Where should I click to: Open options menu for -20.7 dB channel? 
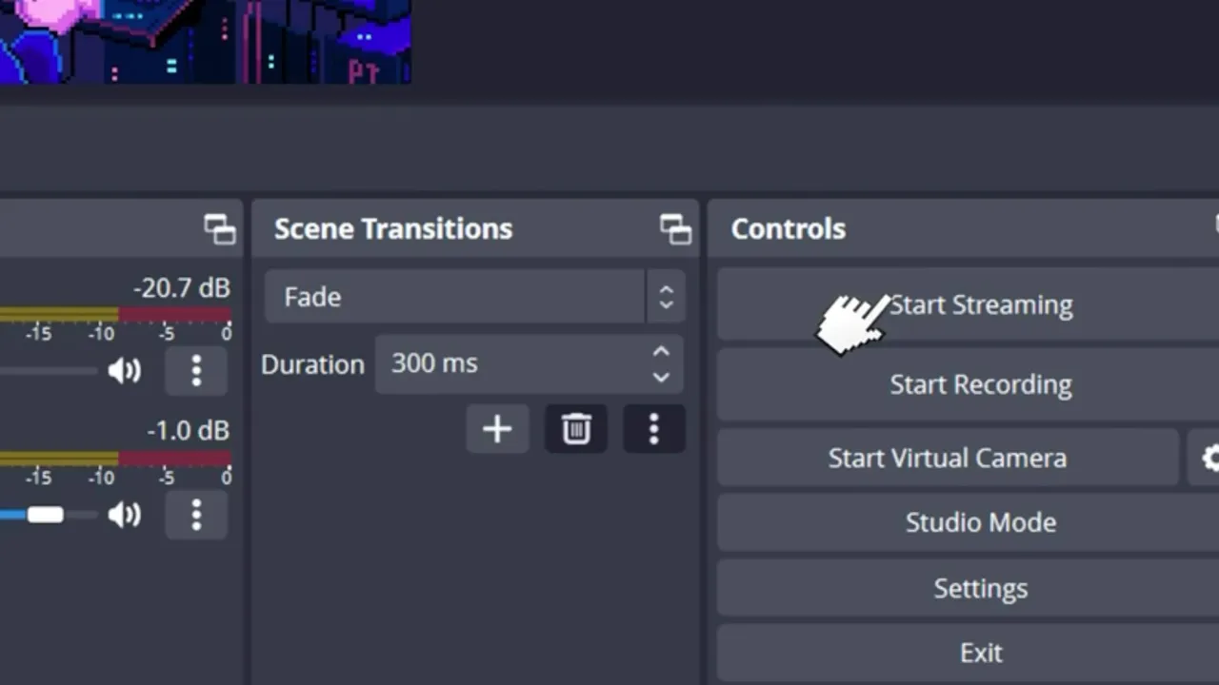[196, 370]
